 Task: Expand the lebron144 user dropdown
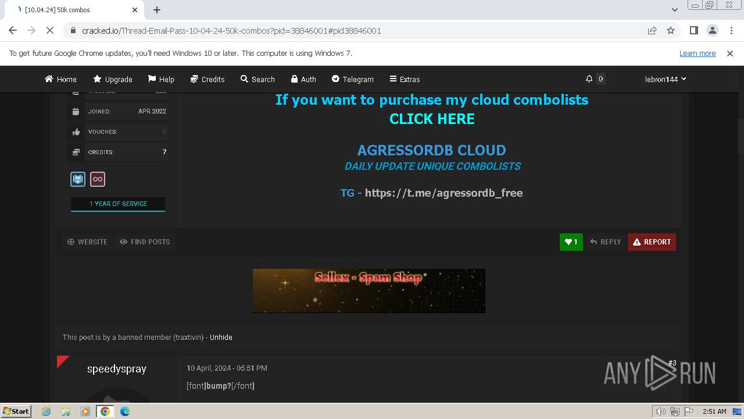tap(666, 79)
